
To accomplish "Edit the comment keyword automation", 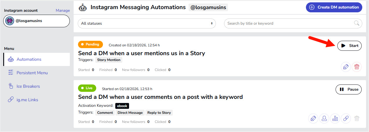I will pyautogui.click(x=313, y=119).
